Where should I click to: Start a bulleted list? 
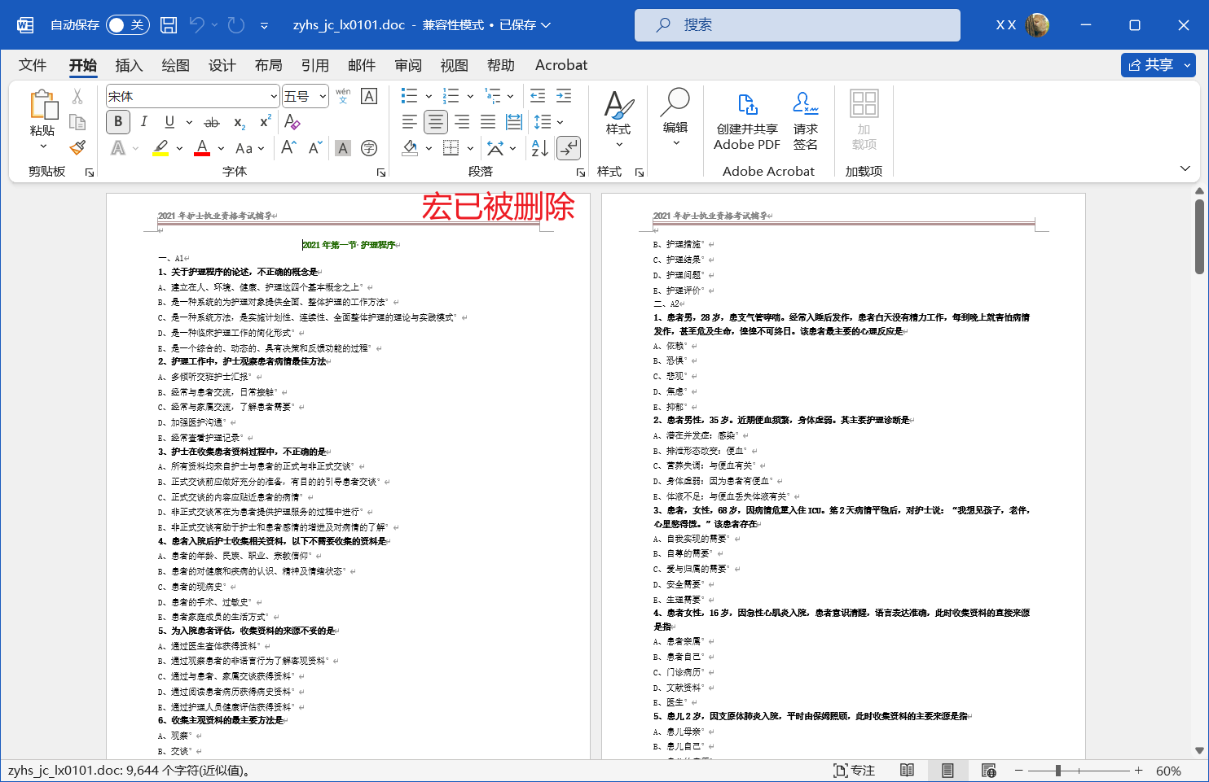click(410, 96)
